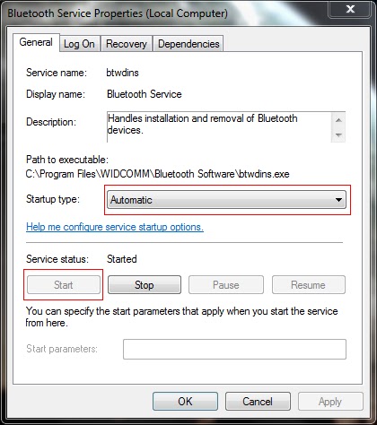
Task: Follow the Help me configure service startup options link
Action: coord(115,227)
